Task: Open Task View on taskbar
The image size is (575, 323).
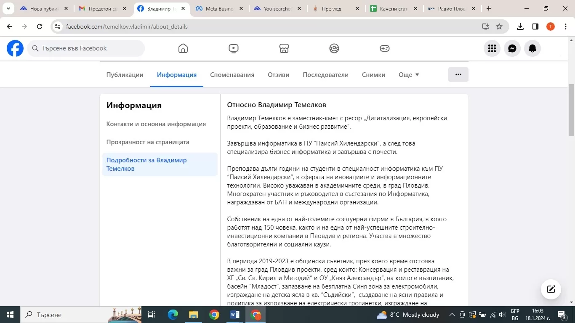Action: tap(152, 315)
